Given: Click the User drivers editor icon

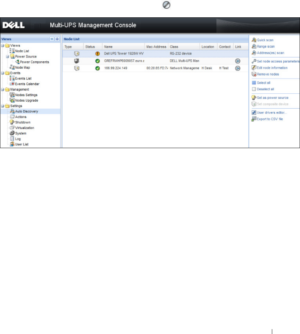Looking at the screenshot, I should [x=254, y=112].
